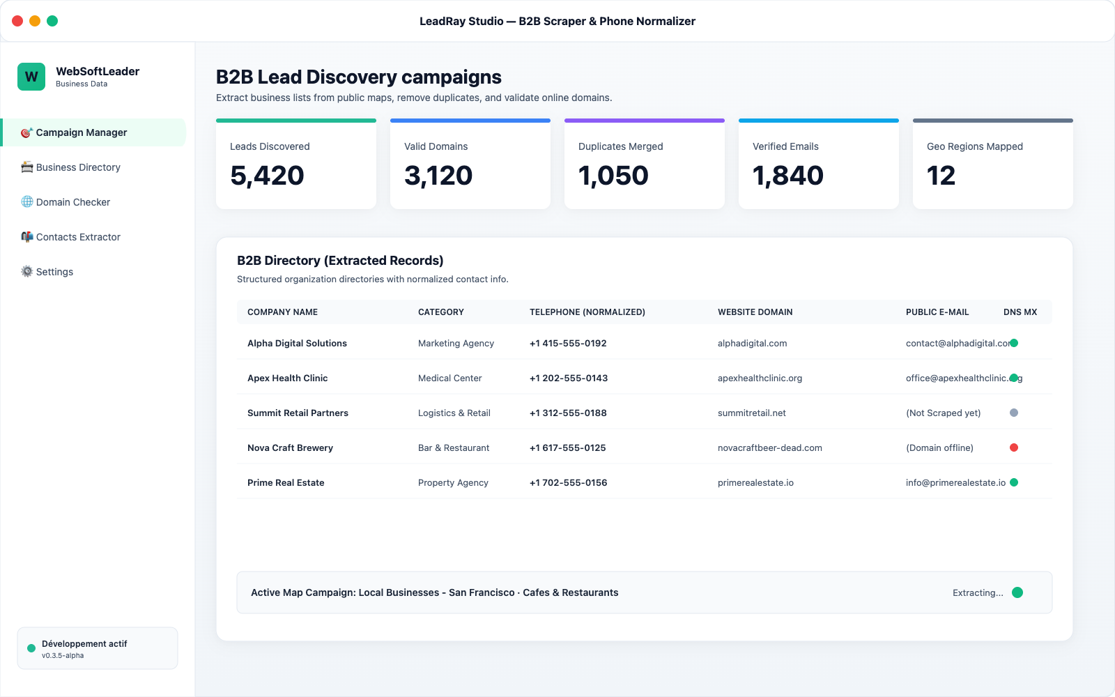Screen dimensions: 1115x697
Task: Open Campaign Manager in sidebar
Action: click(x=94, y=132)
